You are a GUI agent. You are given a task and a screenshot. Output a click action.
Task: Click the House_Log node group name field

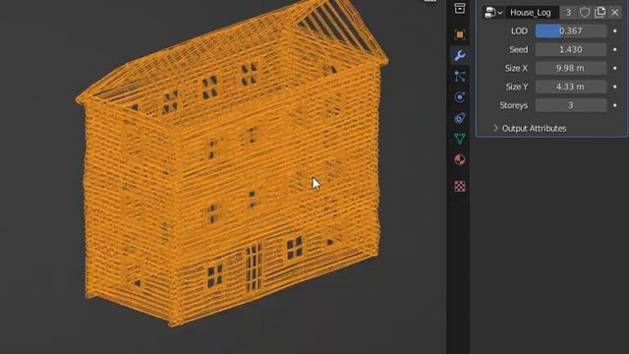point(531,13)
